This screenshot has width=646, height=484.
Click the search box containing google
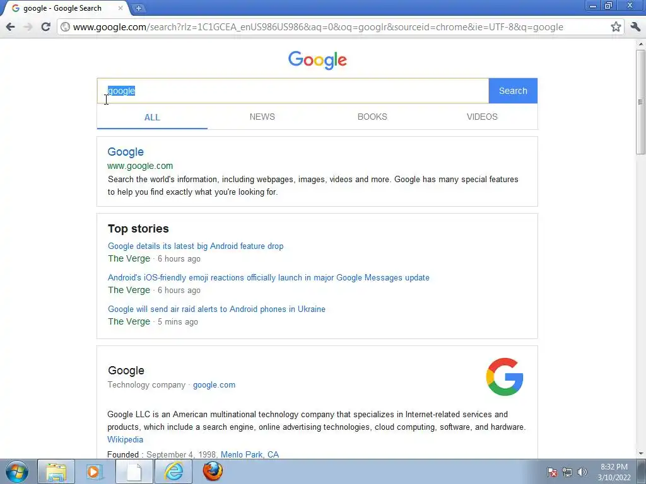click(293, 91)
